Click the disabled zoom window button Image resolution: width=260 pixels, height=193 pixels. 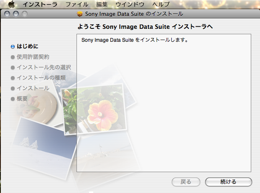[x=25, y=14]
